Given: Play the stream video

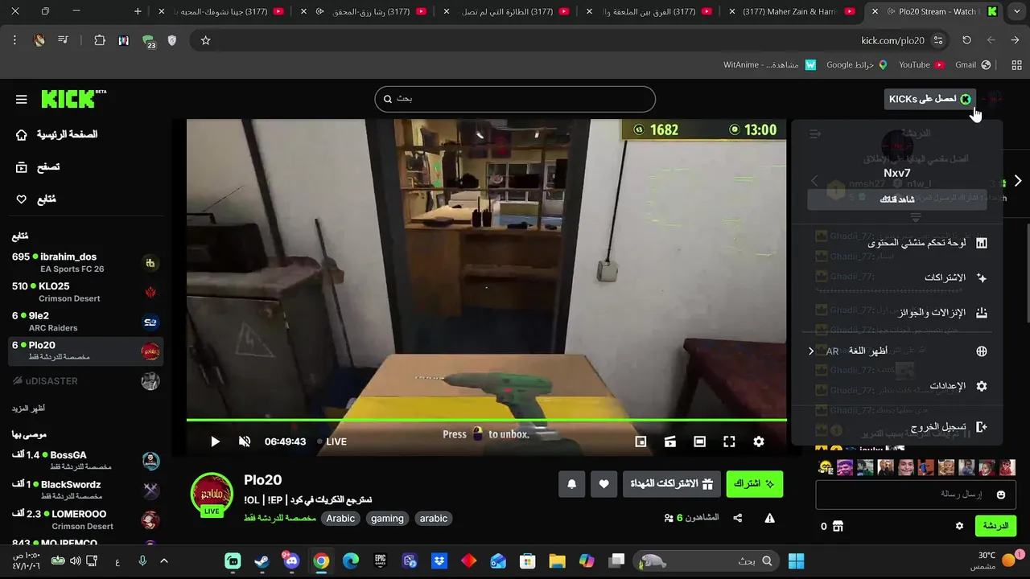Looking at the screenshot, I should coord(215,441).
